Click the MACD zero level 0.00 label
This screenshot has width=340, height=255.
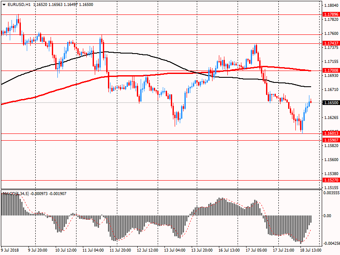coord(327,215)
